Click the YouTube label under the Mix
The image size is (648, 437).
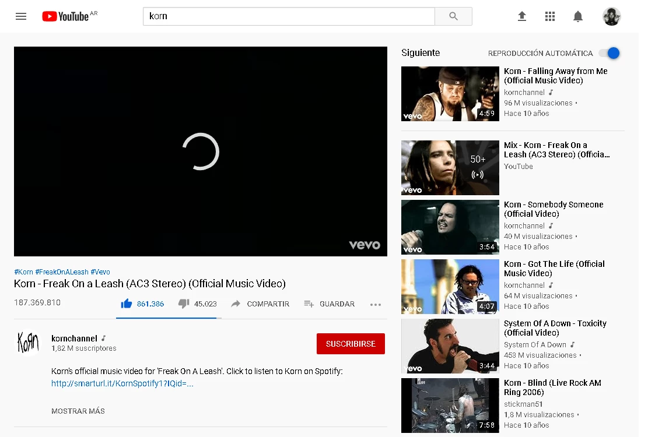point(519,166)
